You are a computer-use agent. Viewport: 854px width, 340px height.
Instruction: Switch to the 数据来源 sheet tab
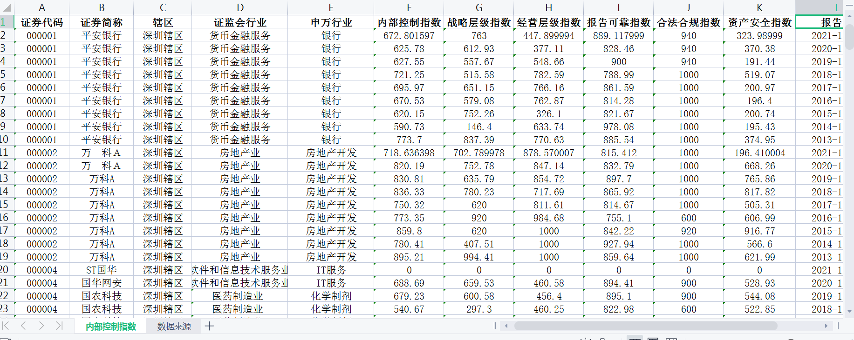pyautogui.click(x=174, y=327)
